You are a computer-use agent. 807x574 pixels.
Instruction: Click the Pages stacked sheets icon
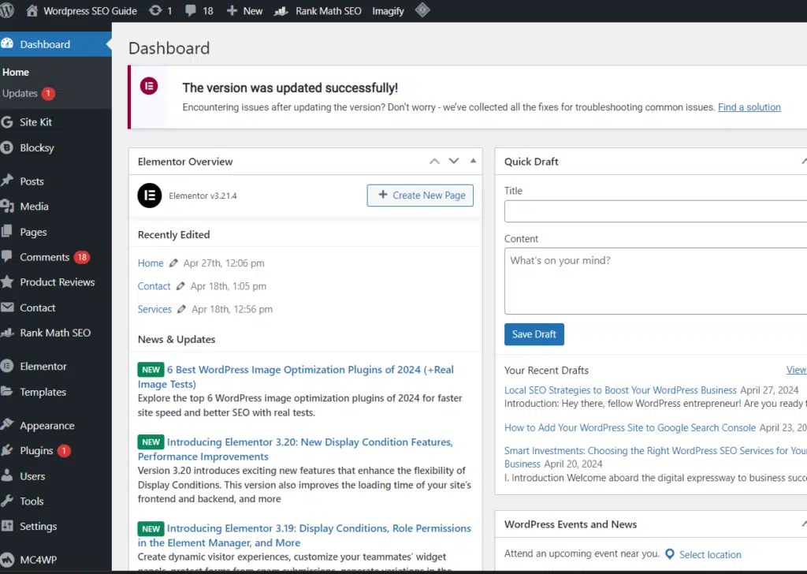(7, 232)
